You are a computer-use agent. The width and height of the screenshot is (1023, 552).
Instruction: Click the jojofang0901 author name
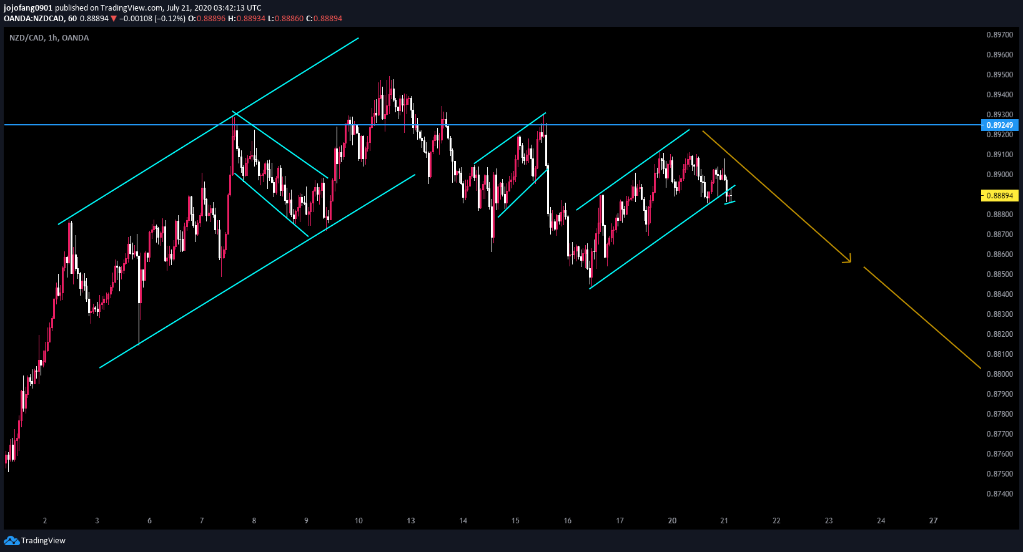click(x=28, y=8)
